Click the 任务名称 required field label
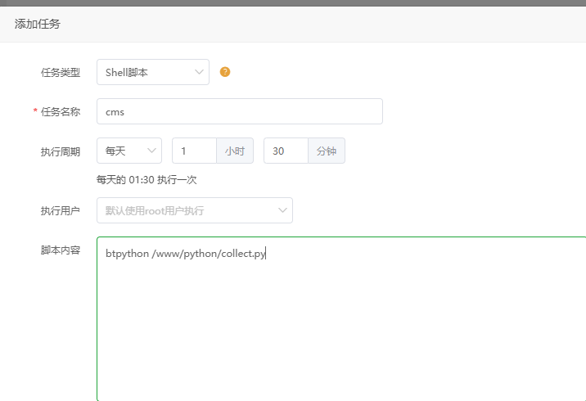586x401 pixels. point(59,112)
